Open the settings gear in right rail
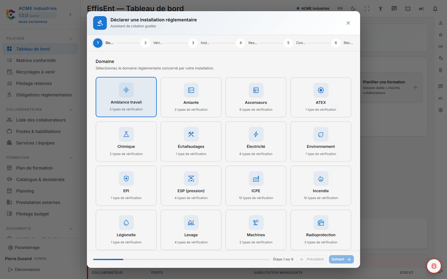447x279 pixels. tap(440, 110)
